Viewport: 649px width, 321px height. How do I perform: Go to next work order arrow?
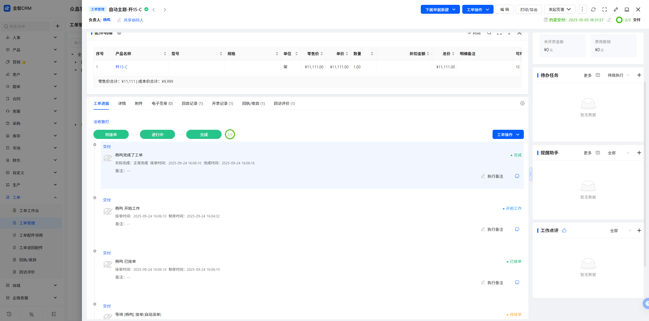pyautogui.click(x=165, y=10)
